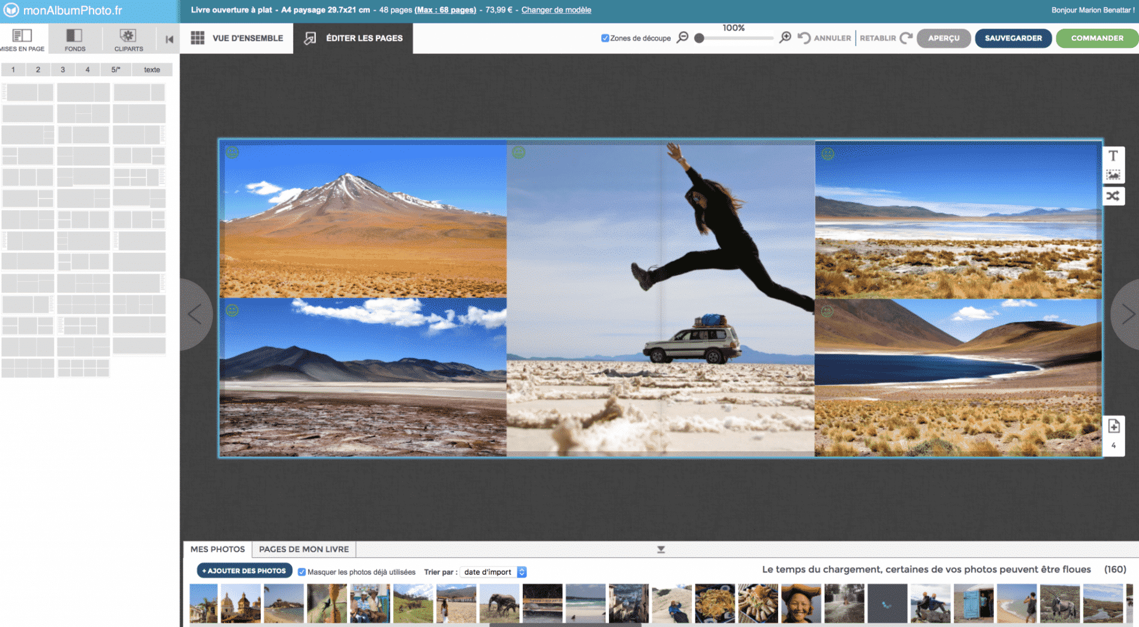
Task: Click the Sauvegarder button
Action: pos(1013,38)
